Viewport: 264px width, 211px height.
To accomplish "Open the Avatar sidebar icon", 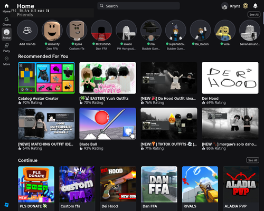I will (x=6, y=32).
